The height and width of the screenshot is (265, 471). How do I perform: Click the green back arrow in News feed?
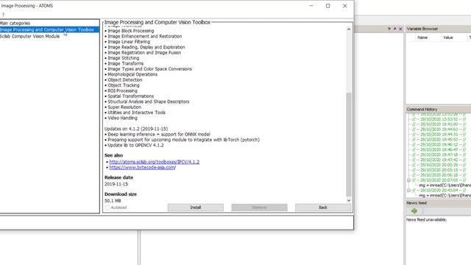[x=414, y=211]
